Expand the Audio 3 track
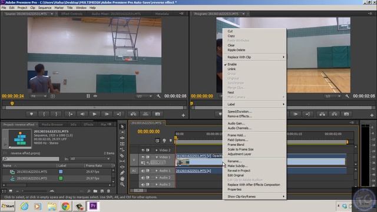377x212 pixels. pos(157,184)
